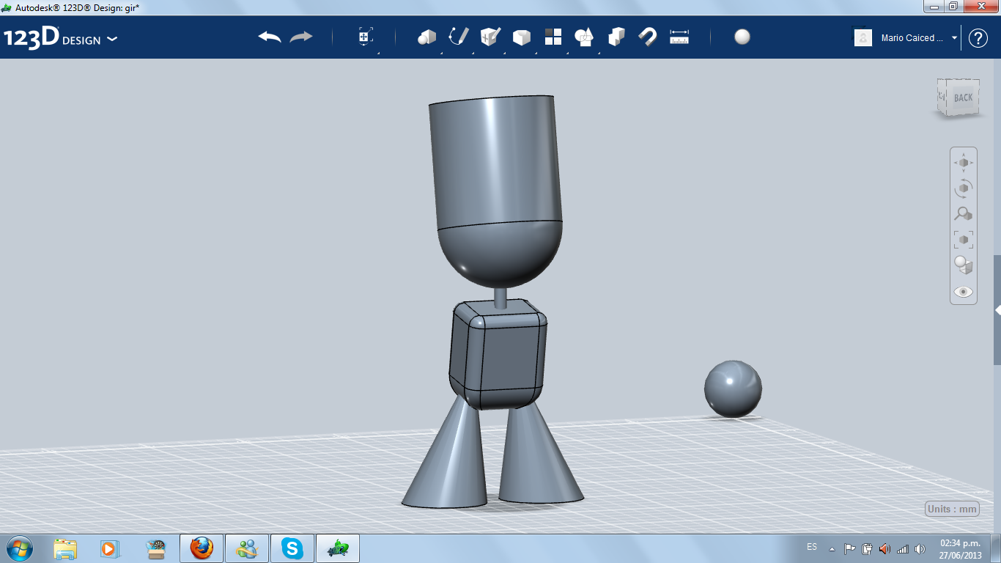
Task: Toggle visibility with the eye icon
Action: tap(964, 292)
